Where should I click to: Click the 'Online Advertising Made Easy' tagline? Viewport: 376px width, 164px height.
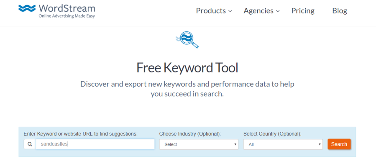point(67,16)
